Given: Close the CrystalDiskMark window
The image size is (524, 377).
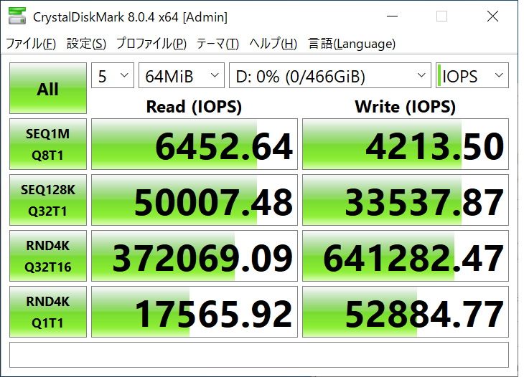Looking at the screenshot, I should pos(492,16).
